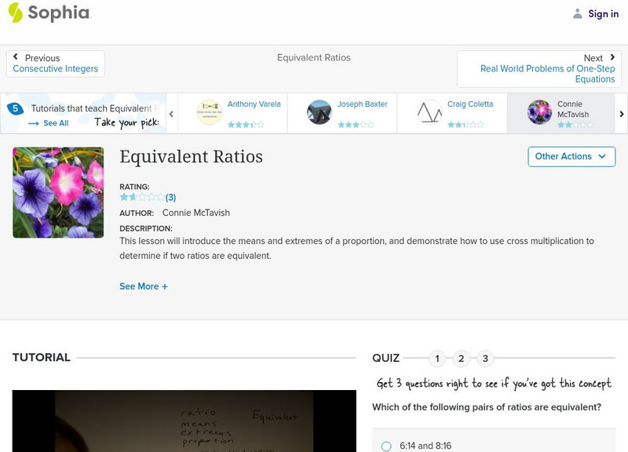Image resolution: width=628 pixels, height=452 pixels.
Task: Select Connie McTavish's flower avatar
Action: tap(539, 112)
